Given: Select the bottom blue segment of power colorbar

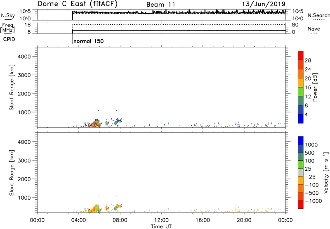Looking at the screenshot, I should (x=301, y=119).
